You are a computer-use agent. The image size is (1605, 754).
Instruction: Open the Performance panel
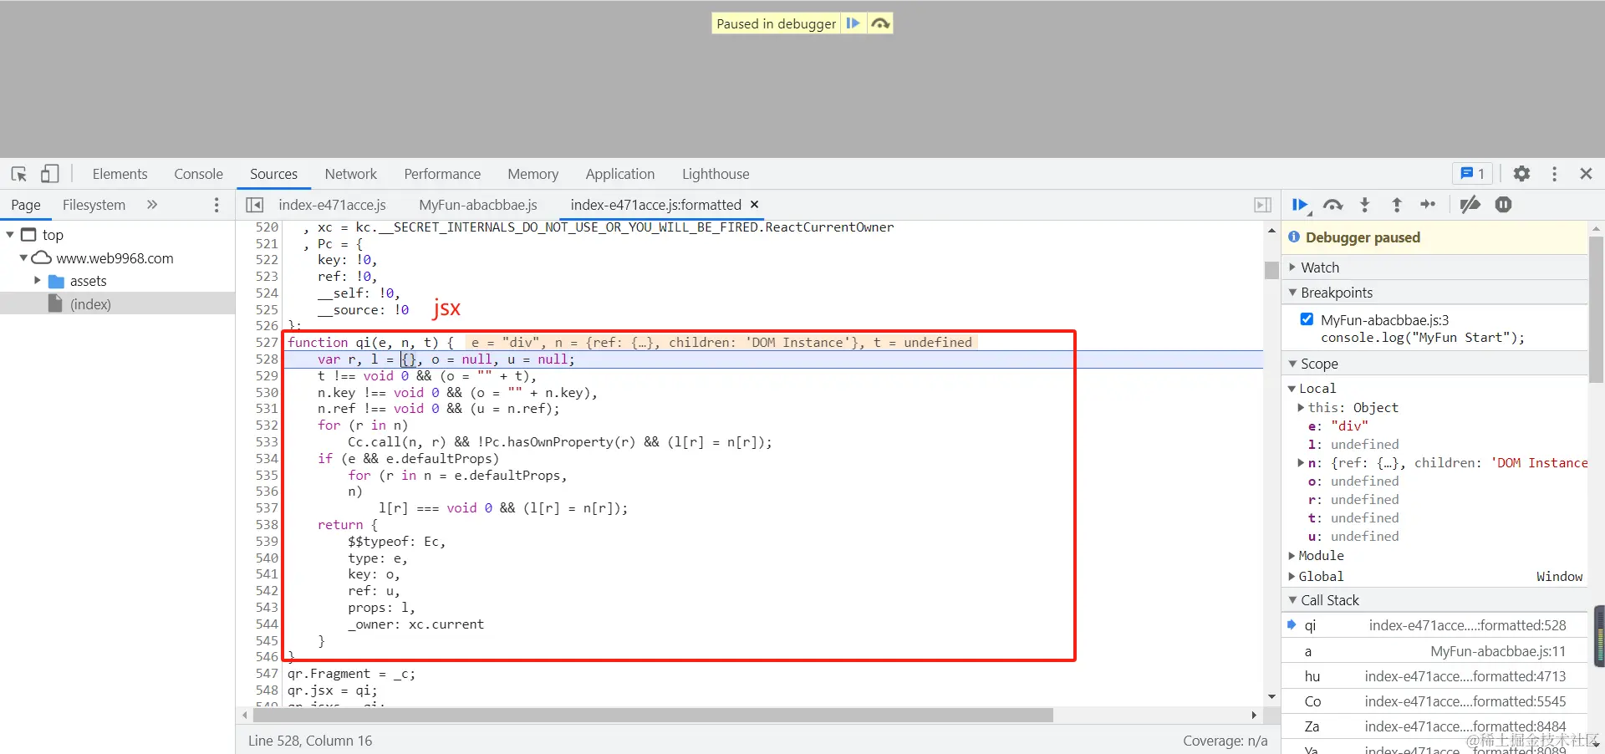[x=442, y=174]
